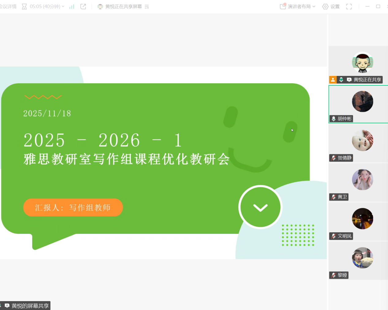
Task: Click the 黄悦正在共享屏幕 status label
Action: 123,6
